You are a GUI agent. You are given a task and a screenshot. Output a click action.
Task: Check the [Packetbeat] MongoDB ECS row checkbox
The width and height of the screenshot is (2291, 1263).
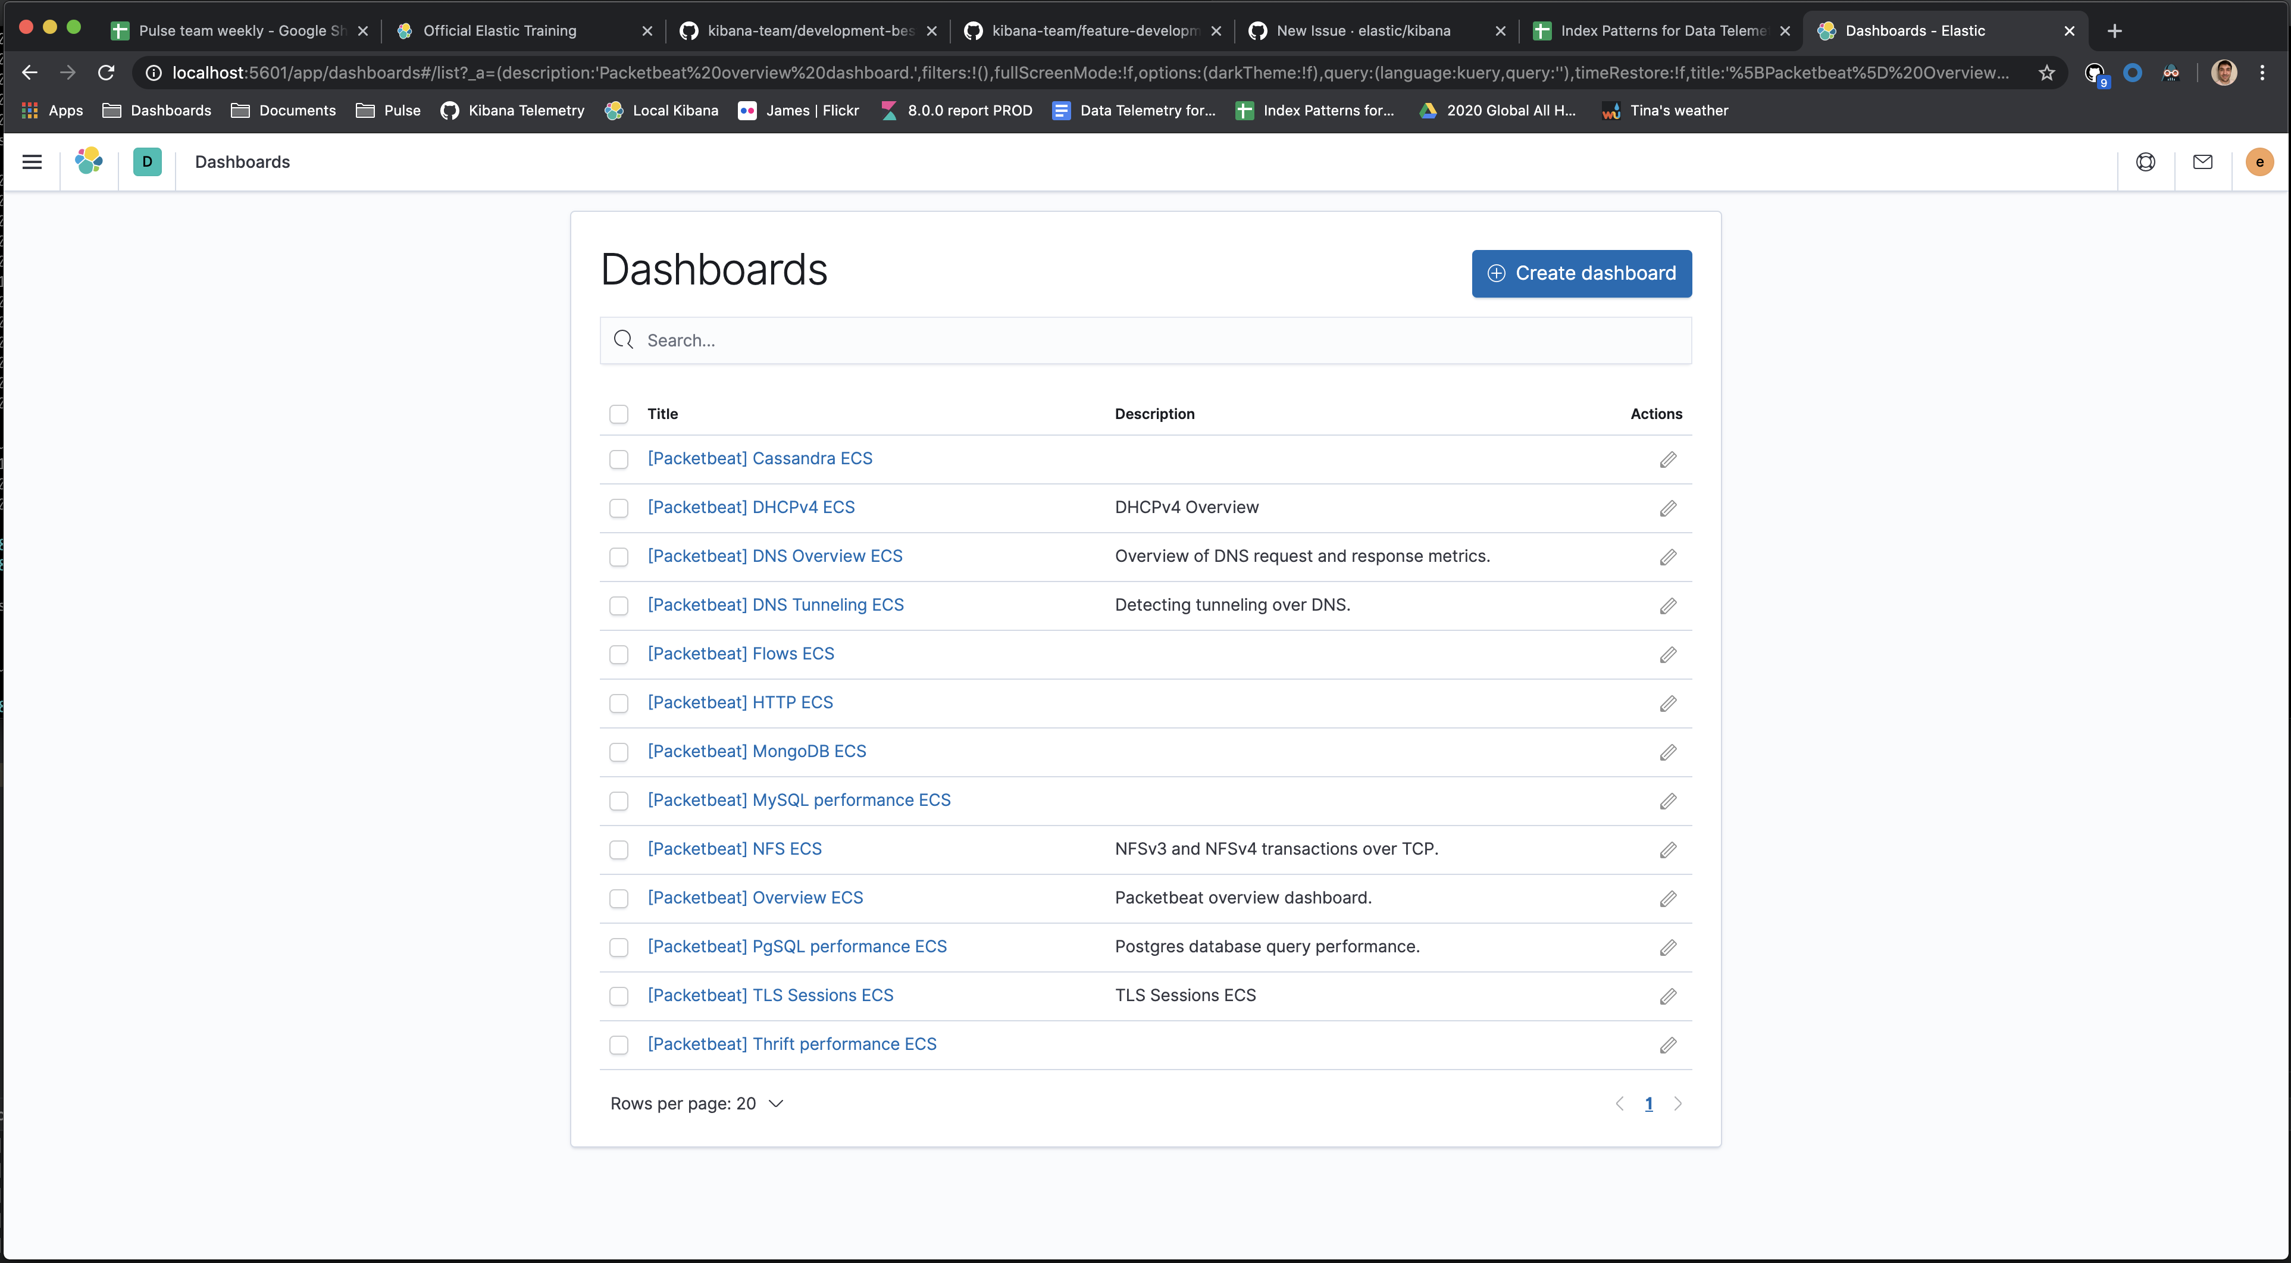tap(619, 752)
